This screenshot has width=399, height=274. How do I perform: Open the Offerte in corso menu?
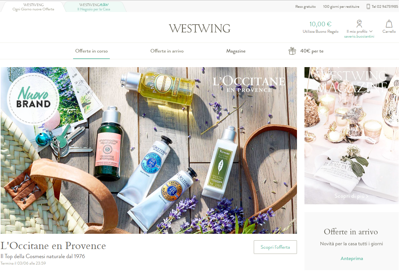[x=91, y=51]
